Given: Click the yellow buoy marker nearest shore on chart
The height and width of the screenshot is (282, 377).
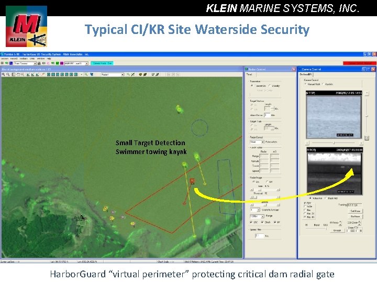Looking at the screenshot, I should tap(112, 218).
